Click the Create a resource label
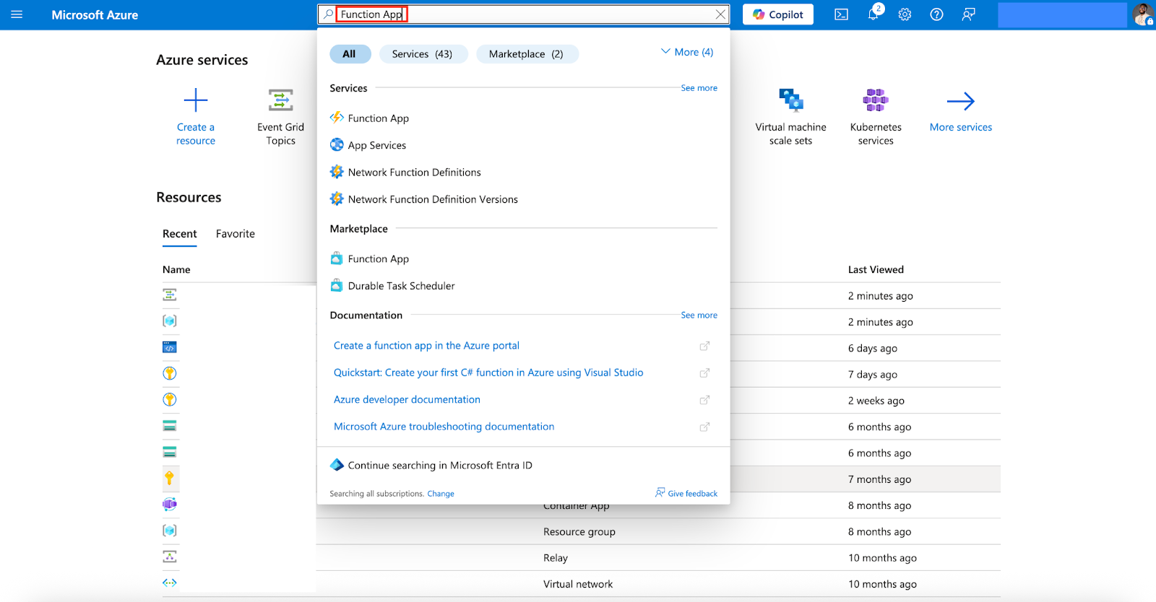 pos(196,134)
